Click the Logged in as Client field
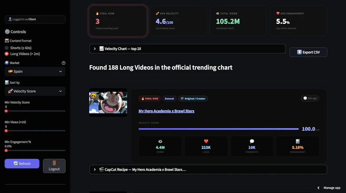The width and height of the screenshot is (346, 193). coord(35,19)
